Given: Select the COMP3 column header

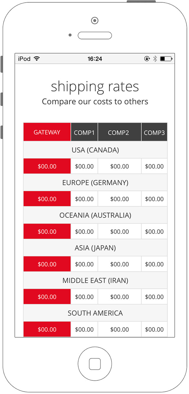Looking at the screenshot, I should [x=154, y=132].
